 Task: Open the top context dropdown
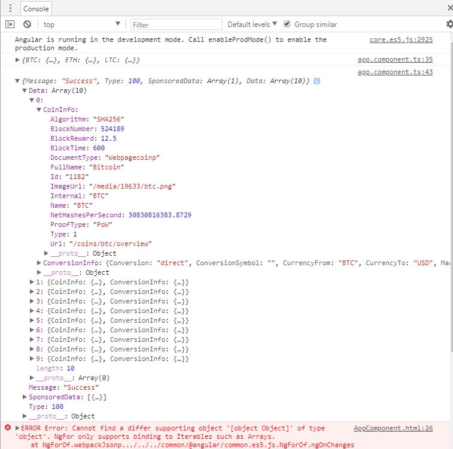pos(82,25)
